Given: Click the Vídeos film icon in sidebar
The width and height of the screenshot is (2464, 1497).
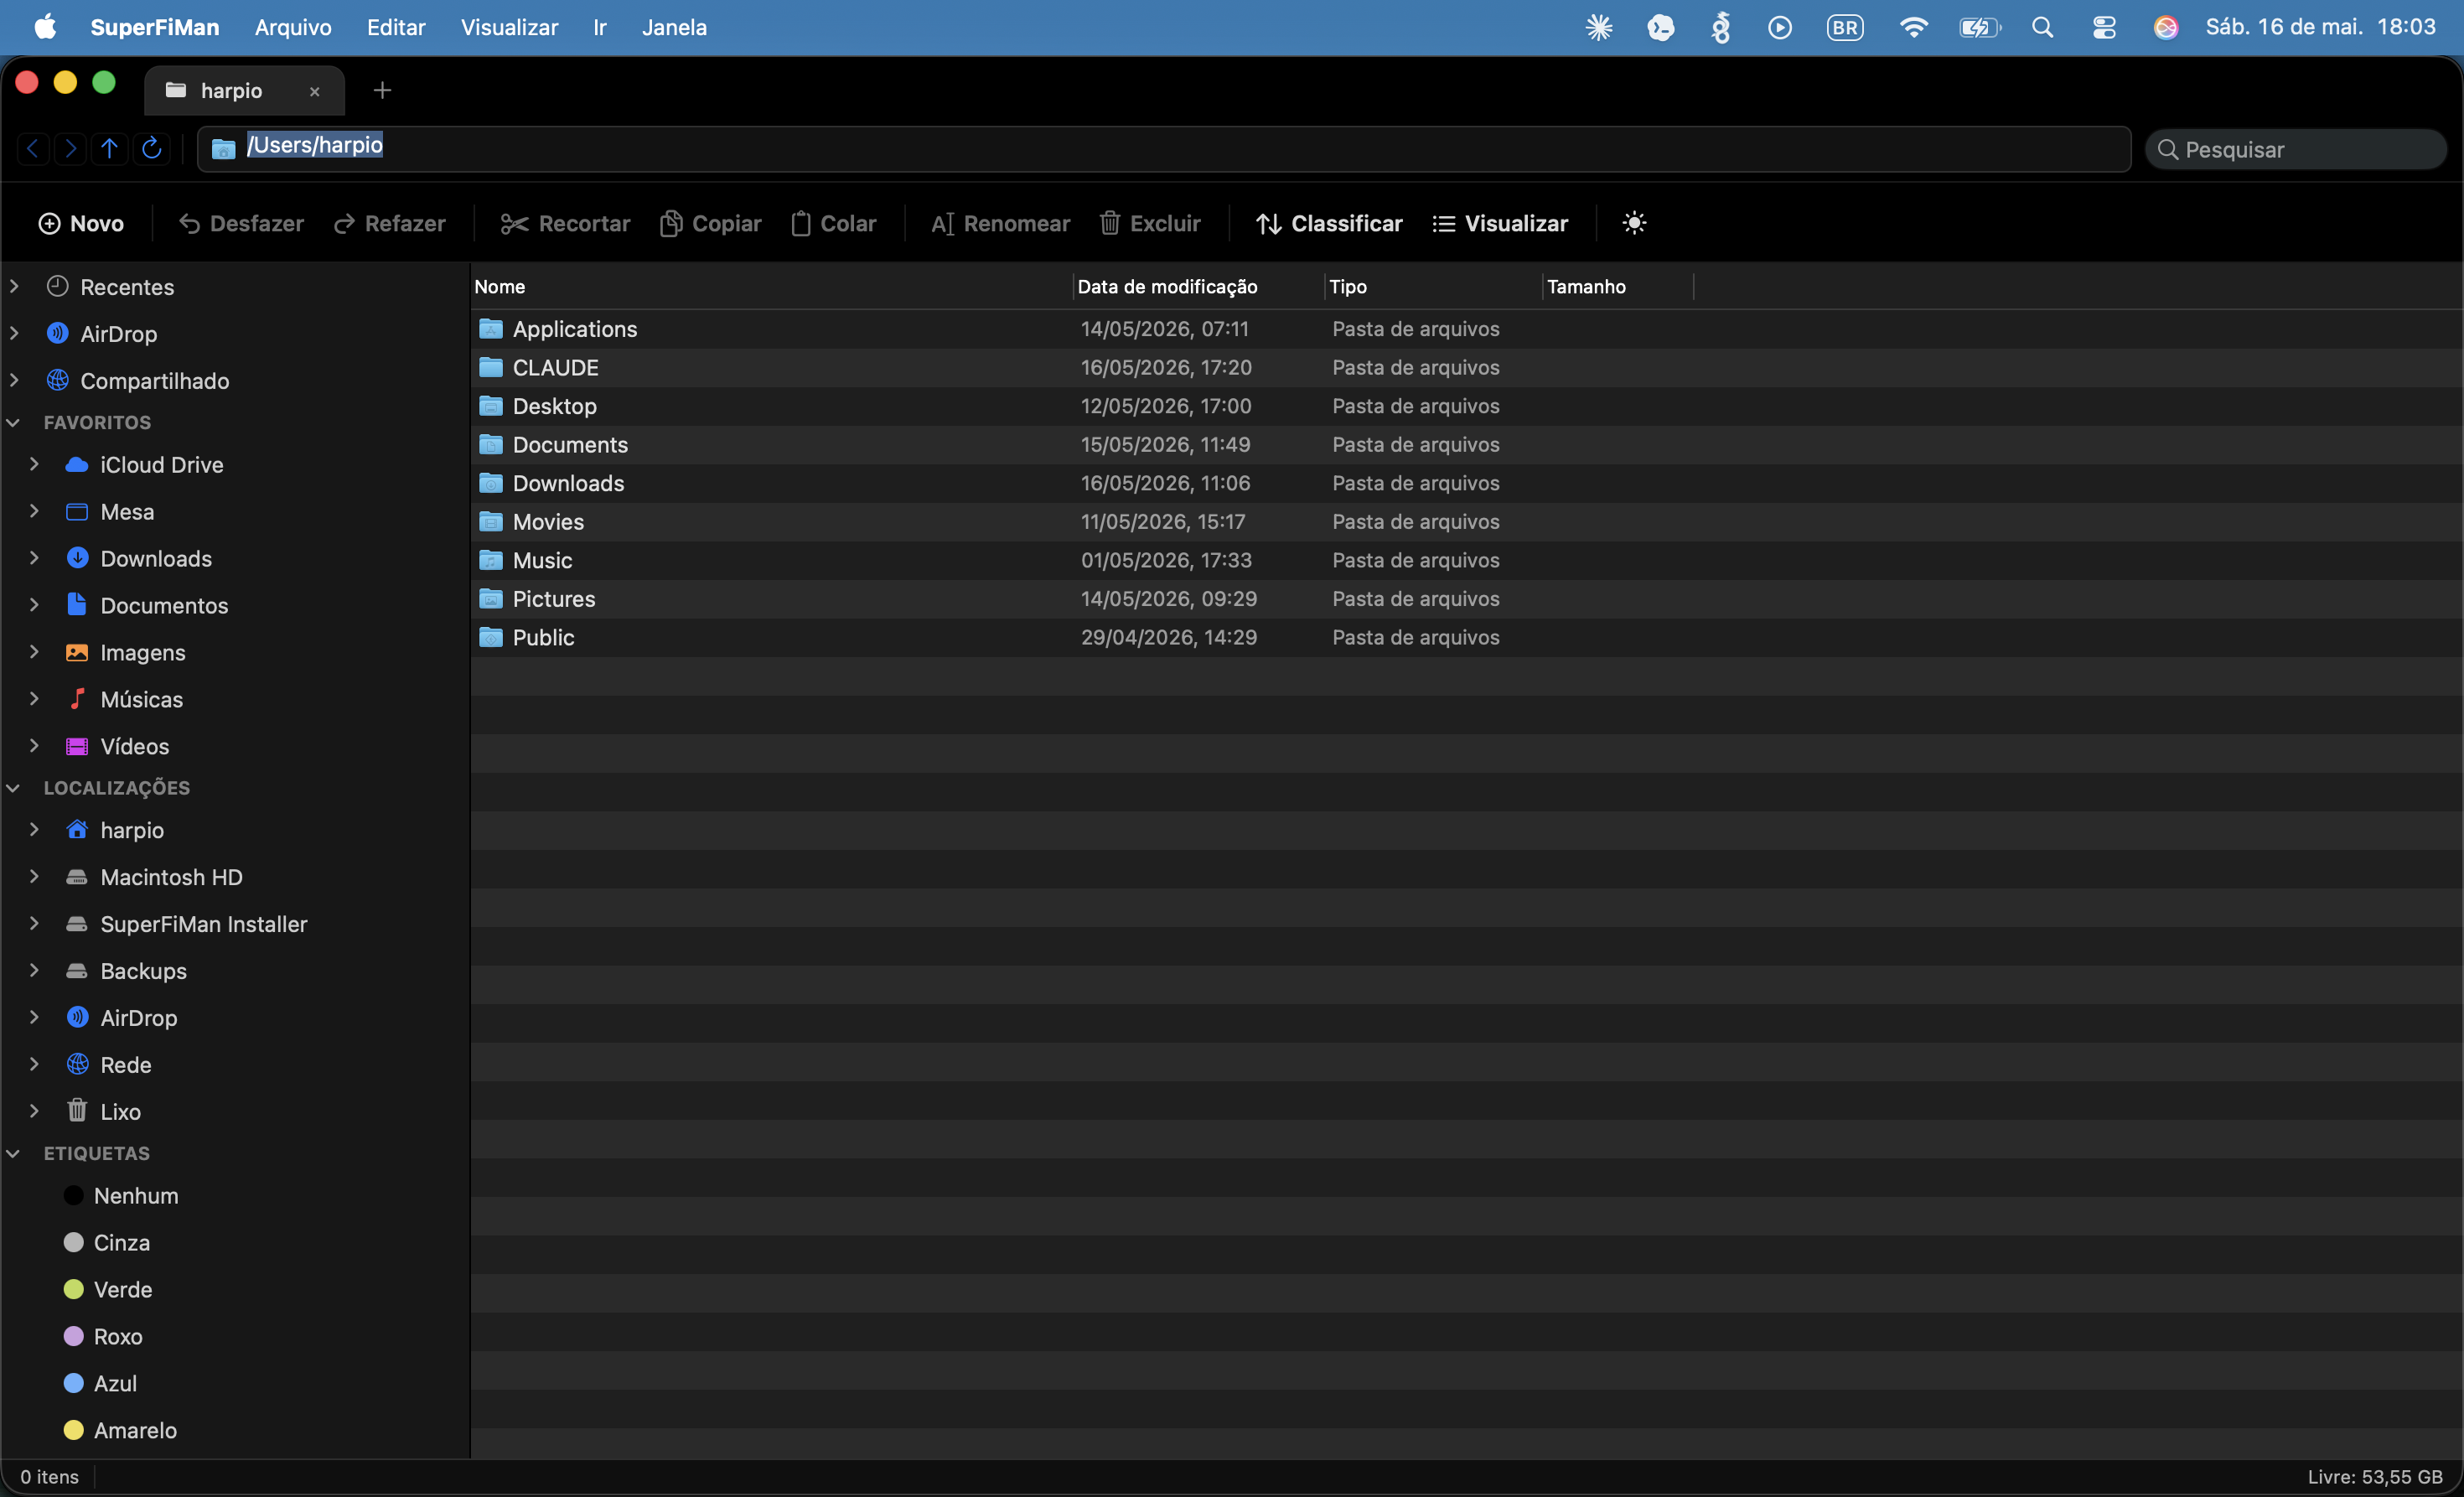Looking at the screenshot, I should [77, 746].
